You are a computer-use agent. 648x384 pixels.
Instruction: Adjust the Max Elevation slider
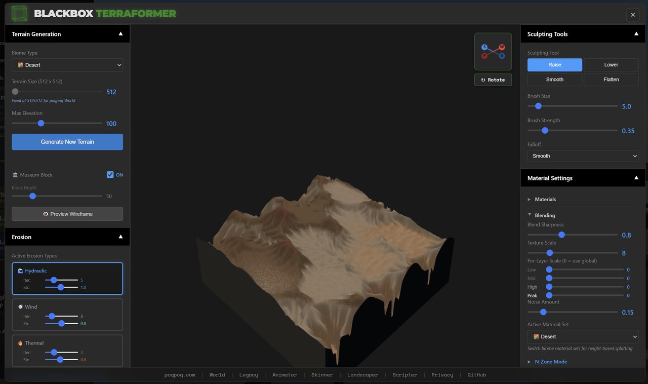click(x=57, y=123)
